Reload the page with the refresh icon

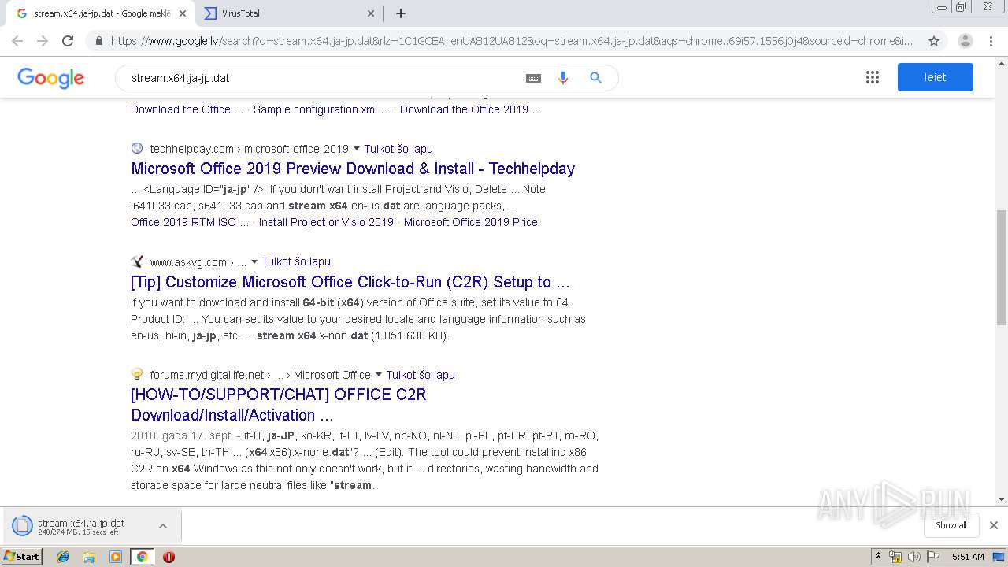point(68,41)
